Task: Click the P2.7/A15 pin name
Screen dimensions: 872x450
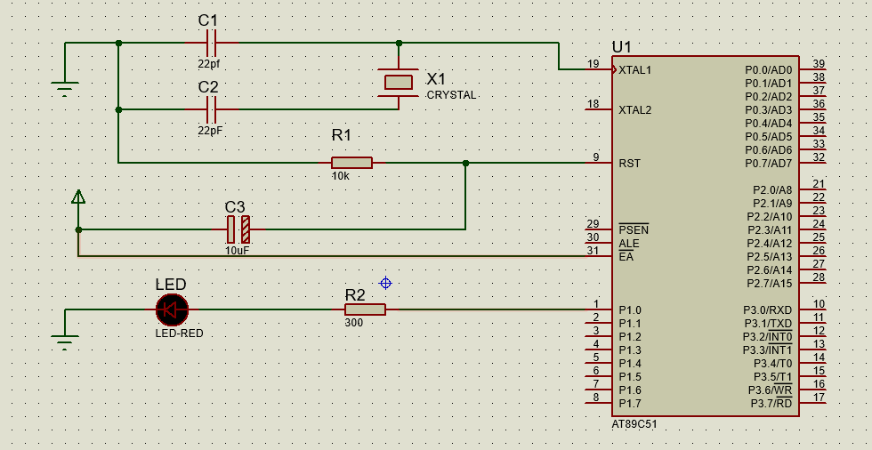Action: (x=770, y=284)
